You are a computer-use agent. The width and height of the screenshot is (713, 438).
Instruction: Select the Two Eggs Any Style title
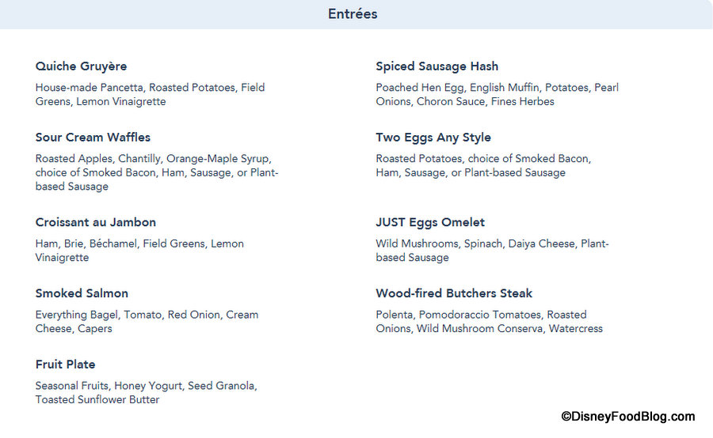(x=433, y=138)
